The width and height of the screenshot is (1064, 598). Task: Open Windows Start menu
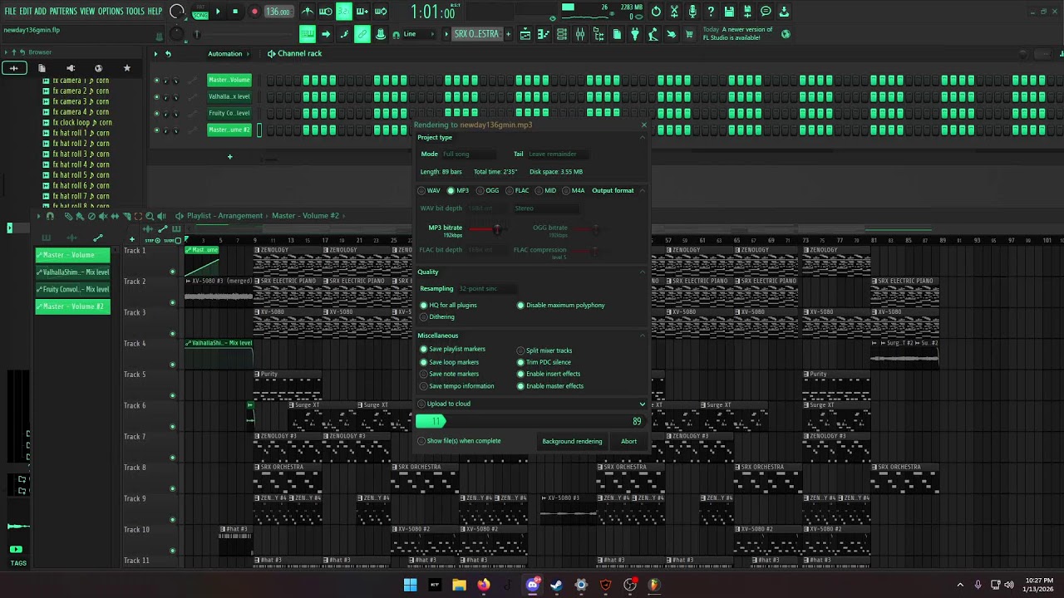click(x=410, y=585)
